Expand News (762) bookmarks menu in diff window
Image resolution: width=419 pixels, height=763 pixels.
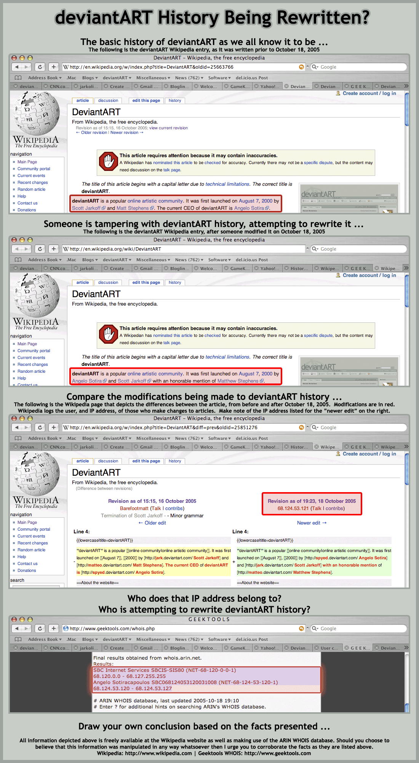pos(189,438)
